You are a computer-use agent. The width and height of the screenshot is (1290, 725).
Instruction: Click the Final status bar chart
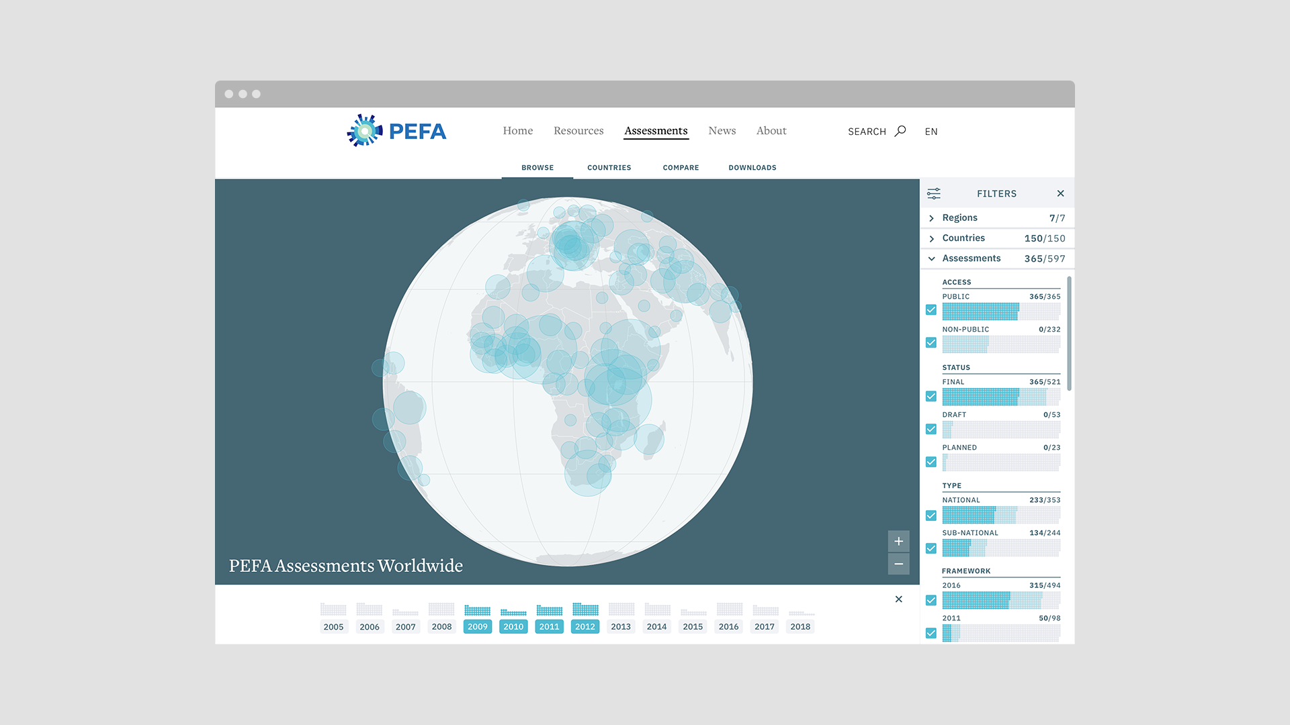tap(1001, 397)
